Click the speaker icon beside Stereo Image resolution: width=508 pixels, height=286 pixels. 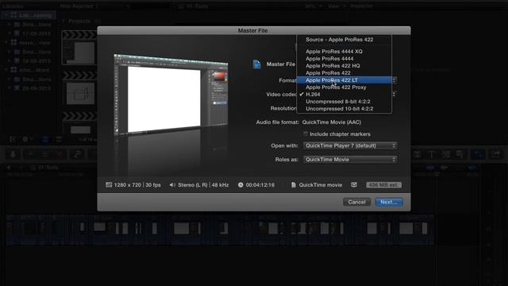pos(172,185)
